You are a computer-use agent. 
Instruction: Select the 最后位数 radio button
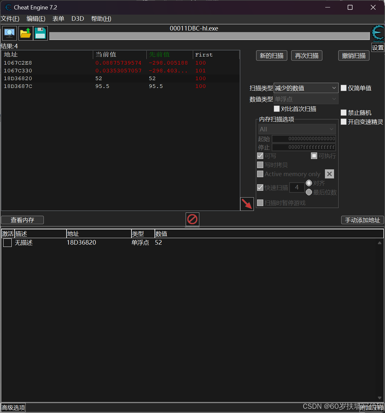point(309,192)
